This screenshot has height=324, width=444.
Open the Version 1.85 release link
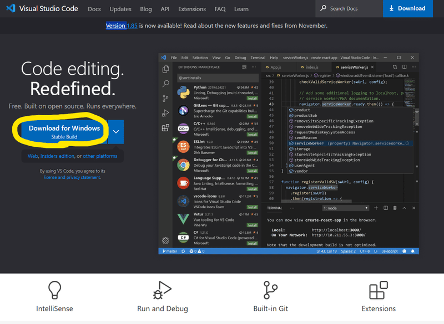click(x=122, y=25)
